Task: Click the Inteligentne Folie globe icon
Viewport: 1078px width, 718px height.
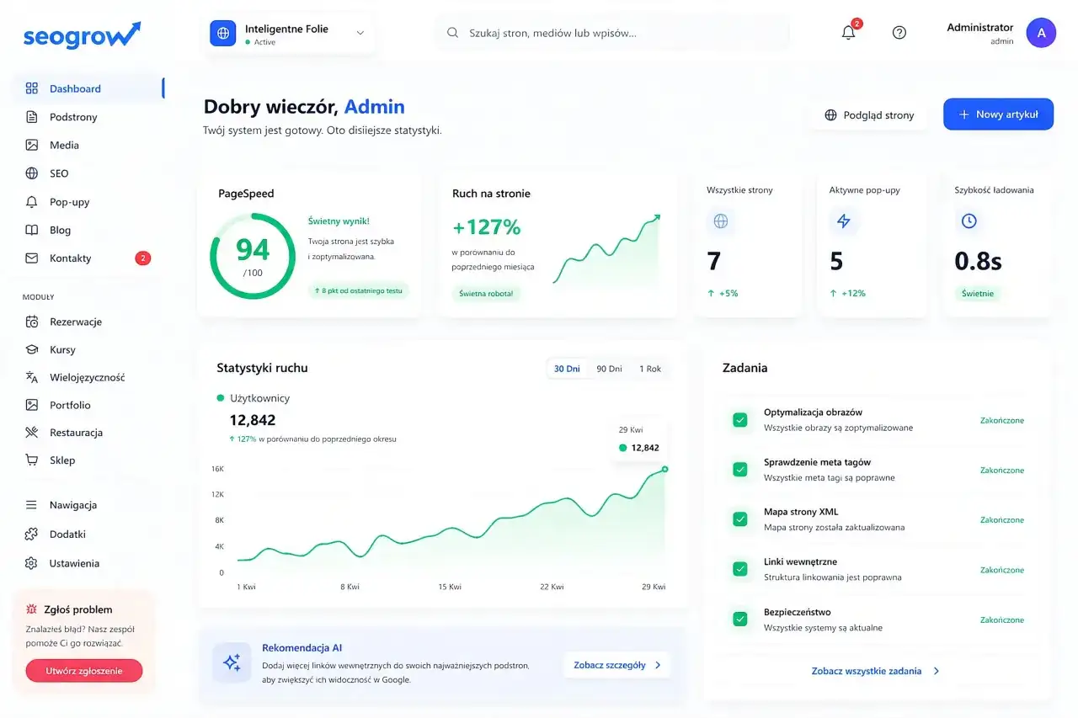Action: click(223, 34)
